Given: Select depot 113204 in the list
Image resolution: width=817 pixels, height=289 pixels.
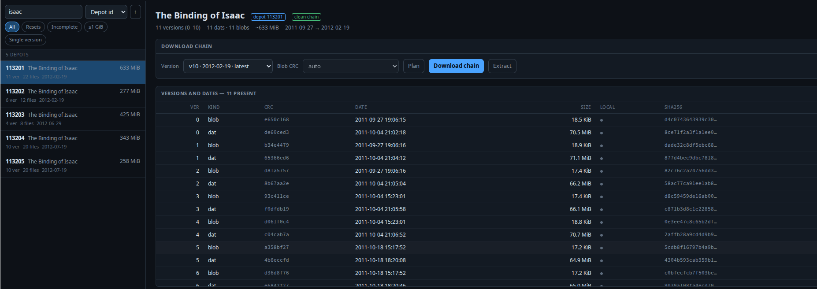Looking at the screenshot, I should click(x=73, y=142).
